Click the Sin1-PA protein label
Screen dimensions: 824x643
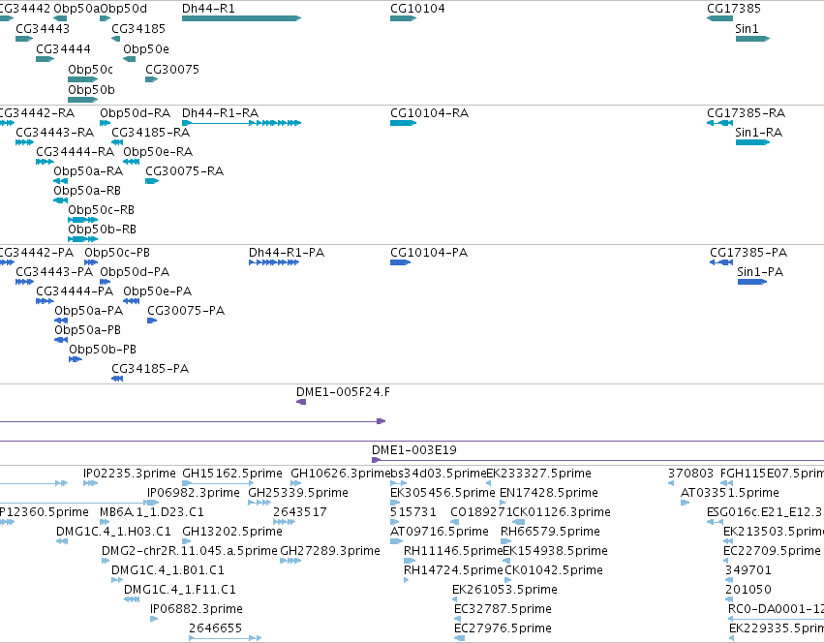[x=760, y=272]
